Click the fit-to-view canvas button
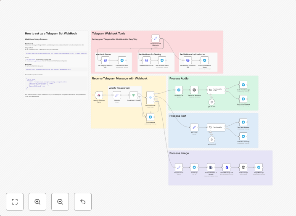This screenshot has width=296, height=216. click(15, 202)
